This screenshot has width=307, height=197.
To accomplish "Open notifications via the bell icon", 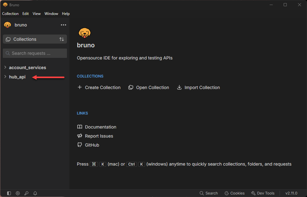I will [x=35, y=193].
